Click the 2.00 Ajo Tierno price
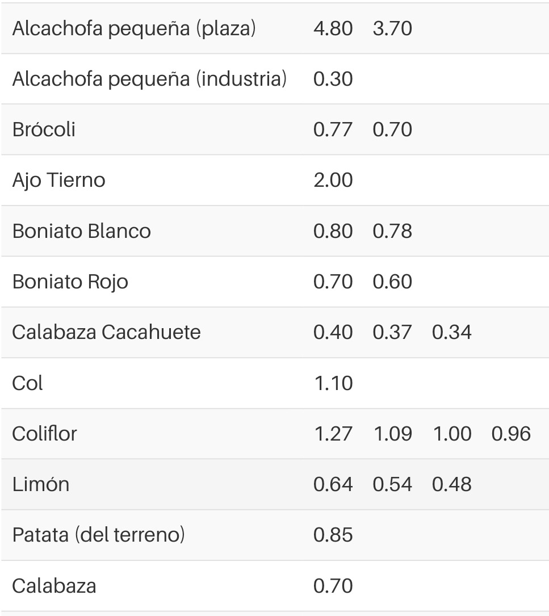 tap(333, 181)
